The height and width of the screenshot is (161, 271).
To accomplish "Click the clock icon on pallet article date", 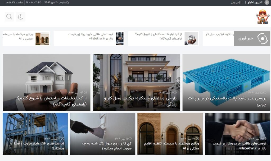I will (265, 93).
